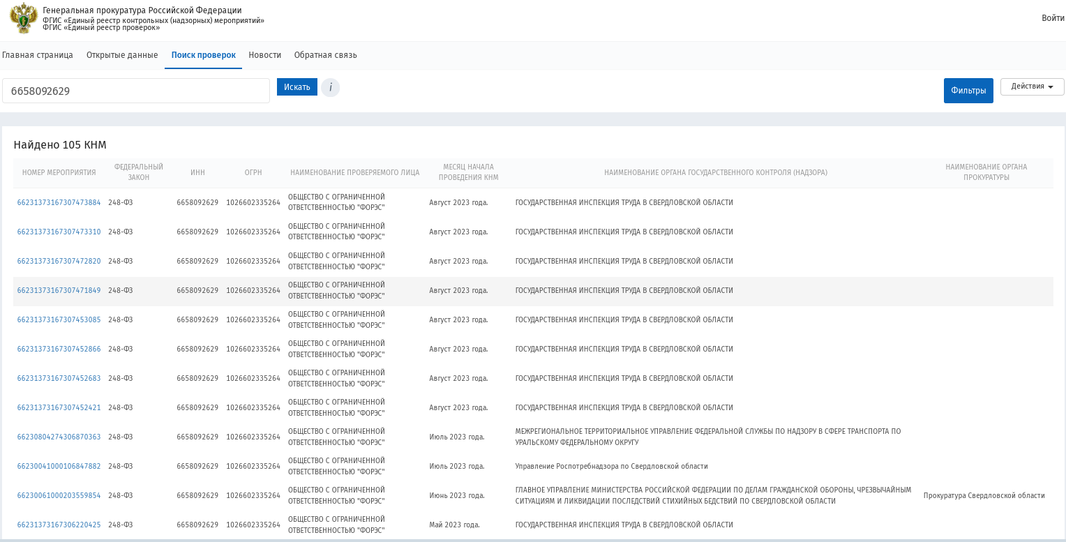
Task: Select the Поиск проверок tab
Action: tap(204, 55)
